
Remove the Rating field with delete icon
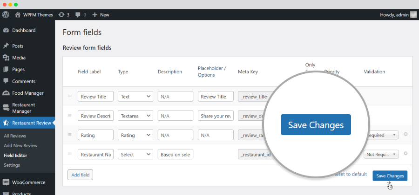405,134
